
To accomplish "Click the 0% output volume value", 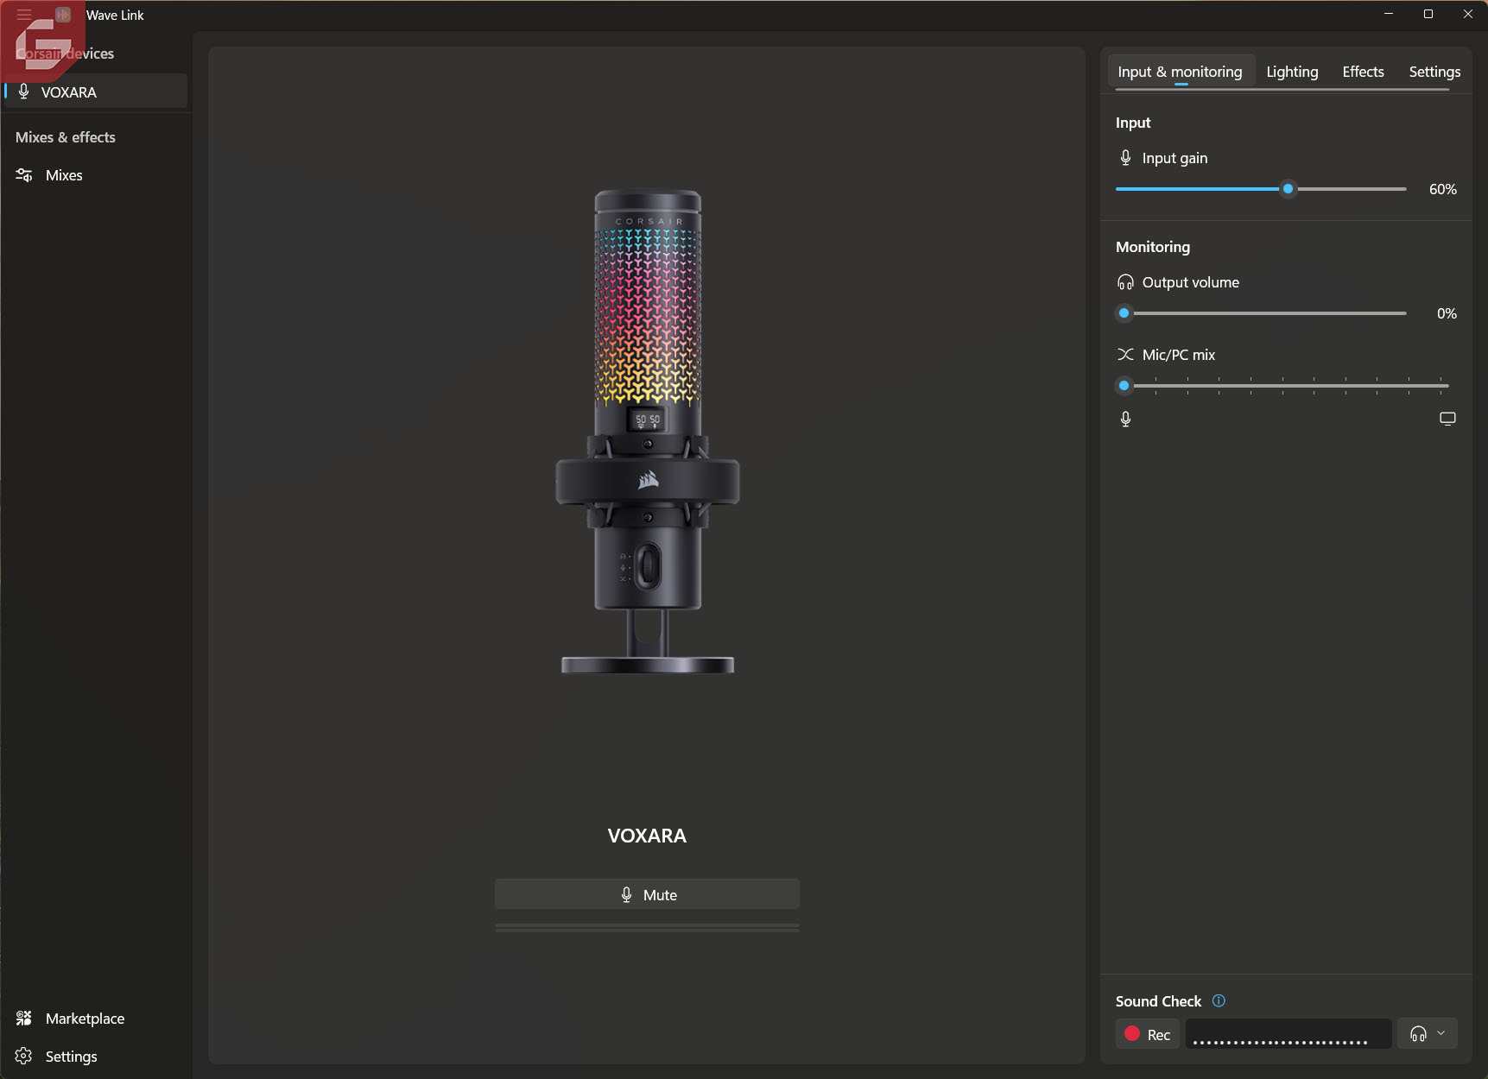I will (x=1447, y=313).
